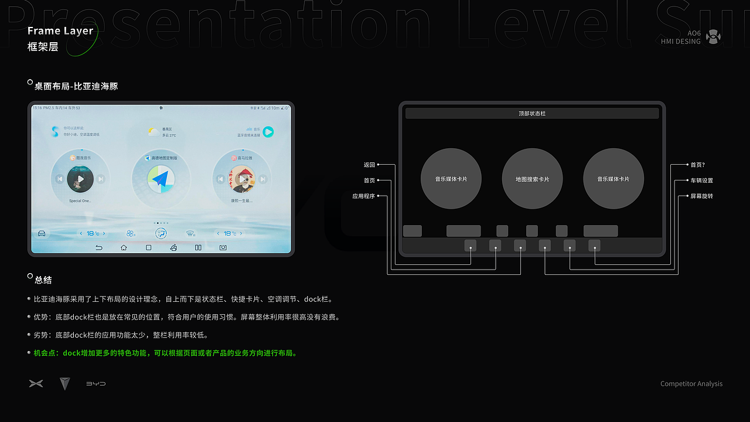Tap the home icon in the dock
This screenshot has height=422, width=750.
(124, 248)
